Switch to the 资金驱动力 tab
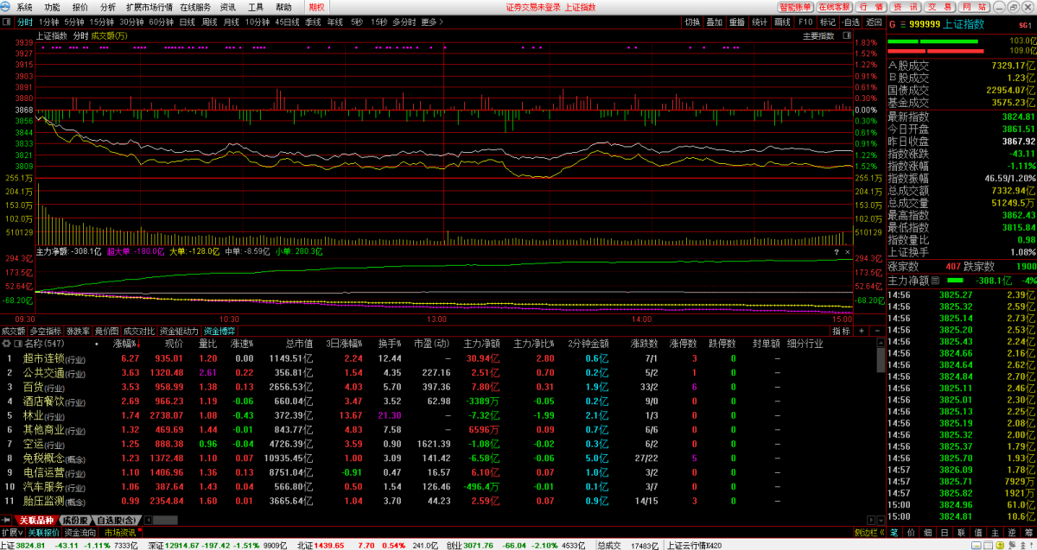 179,331
